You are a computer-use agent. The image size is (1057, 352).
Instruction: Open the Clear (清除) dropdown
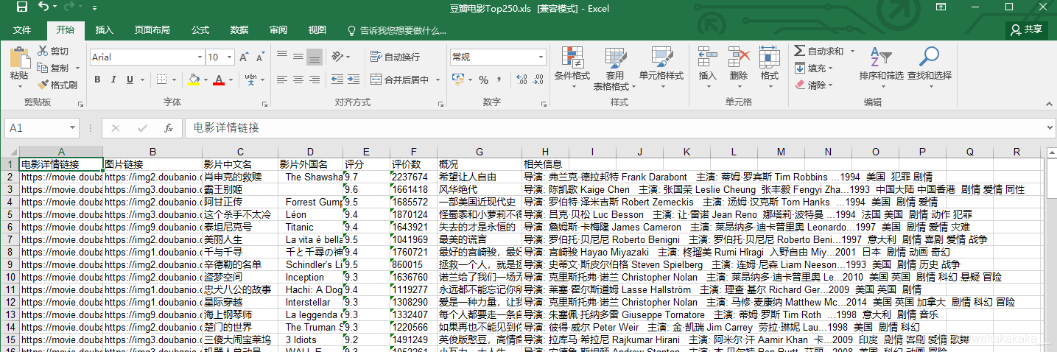pyautogui.click(x=815, y=85)
